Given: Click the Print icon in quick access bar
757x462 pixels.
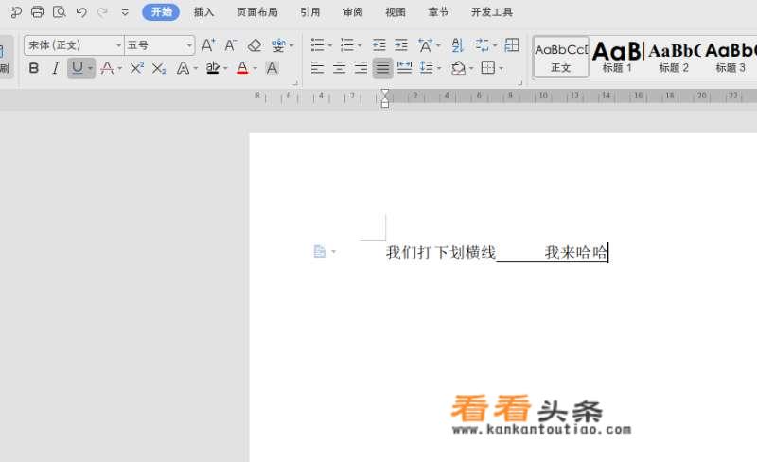Looking at the screenshot, I should tap(37, 12).
